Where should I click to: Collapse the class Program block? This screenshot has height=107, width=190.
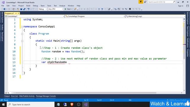coord(22,34)
